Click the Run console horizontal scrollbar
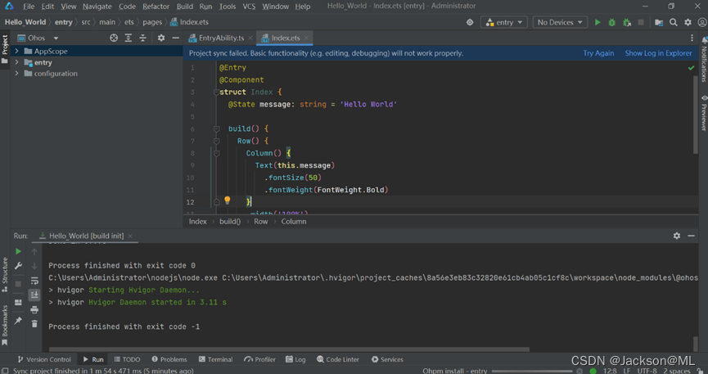The height and width of the screenshot is (374, 708). [289, 349]
